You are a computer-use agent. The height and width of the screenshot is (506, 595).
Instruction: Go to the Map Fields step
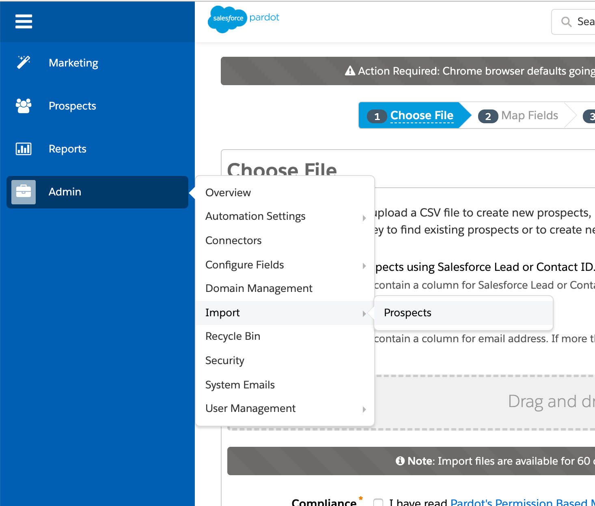tap(518, 116)
